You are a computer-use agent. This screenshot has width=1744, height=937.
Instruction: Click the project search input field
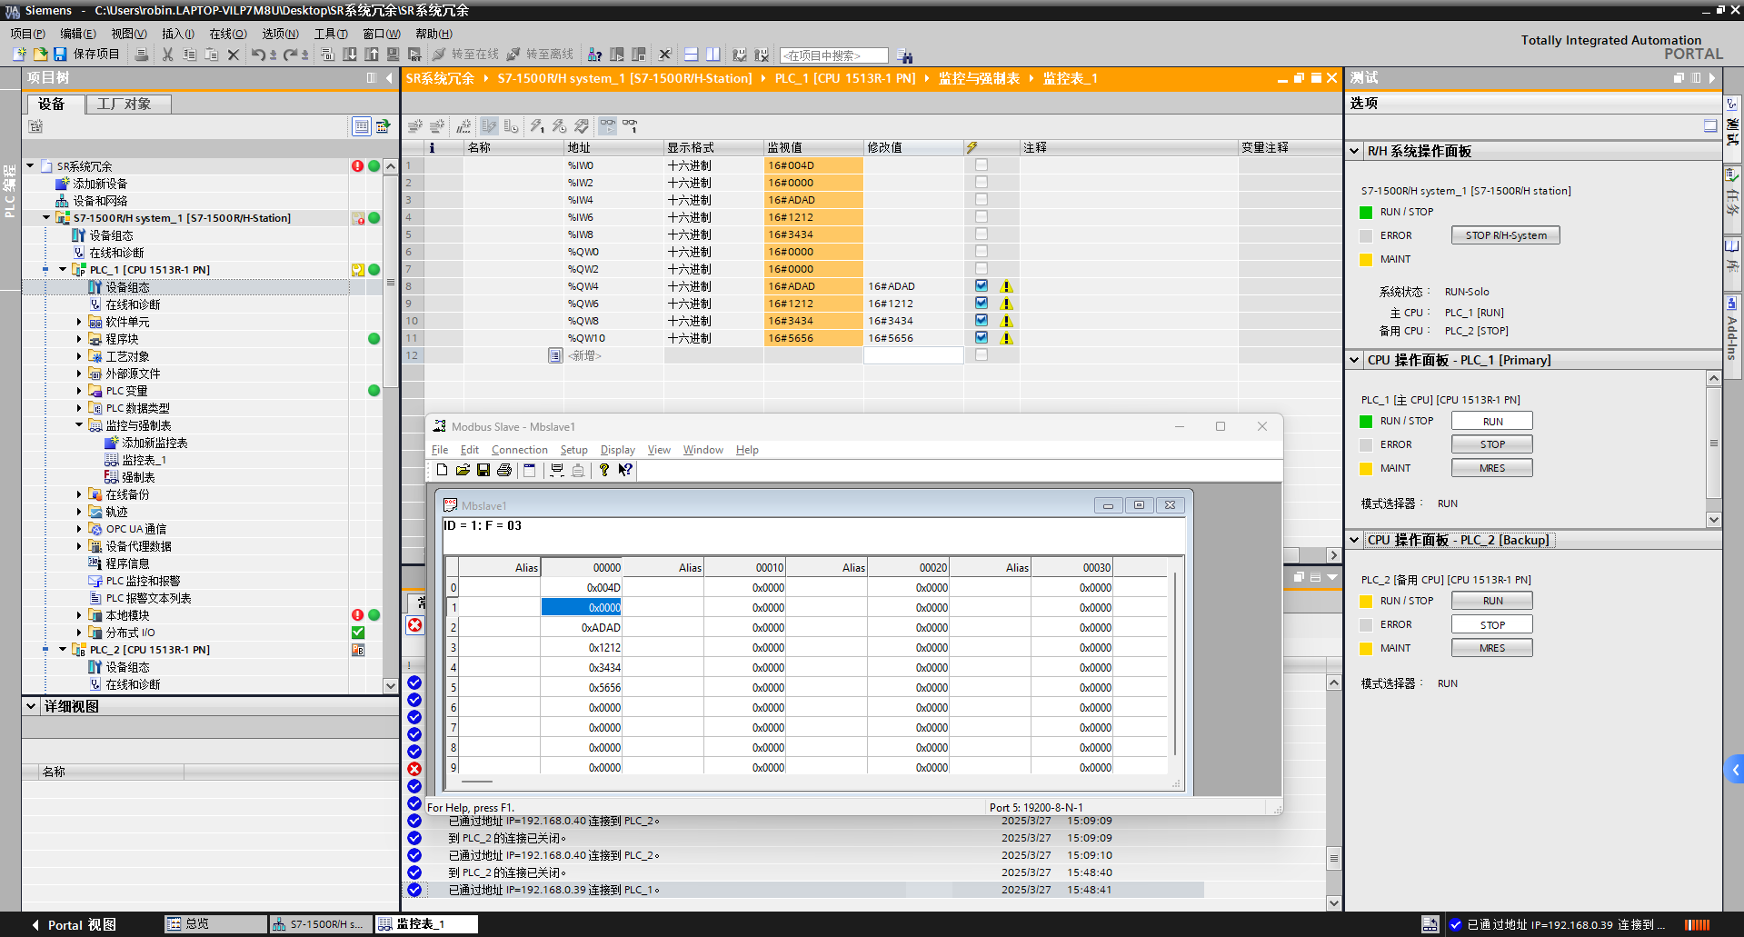coord(833,55)
